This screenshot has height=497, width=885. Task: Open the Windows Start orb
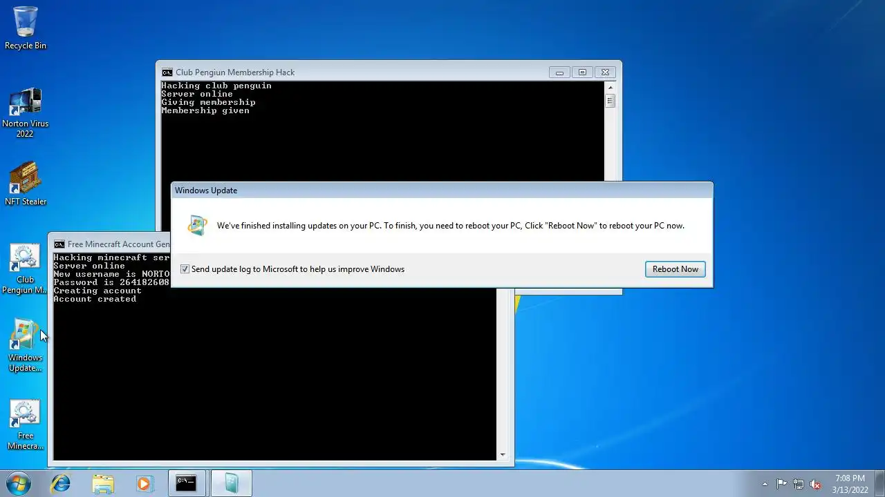coord(19,483)
